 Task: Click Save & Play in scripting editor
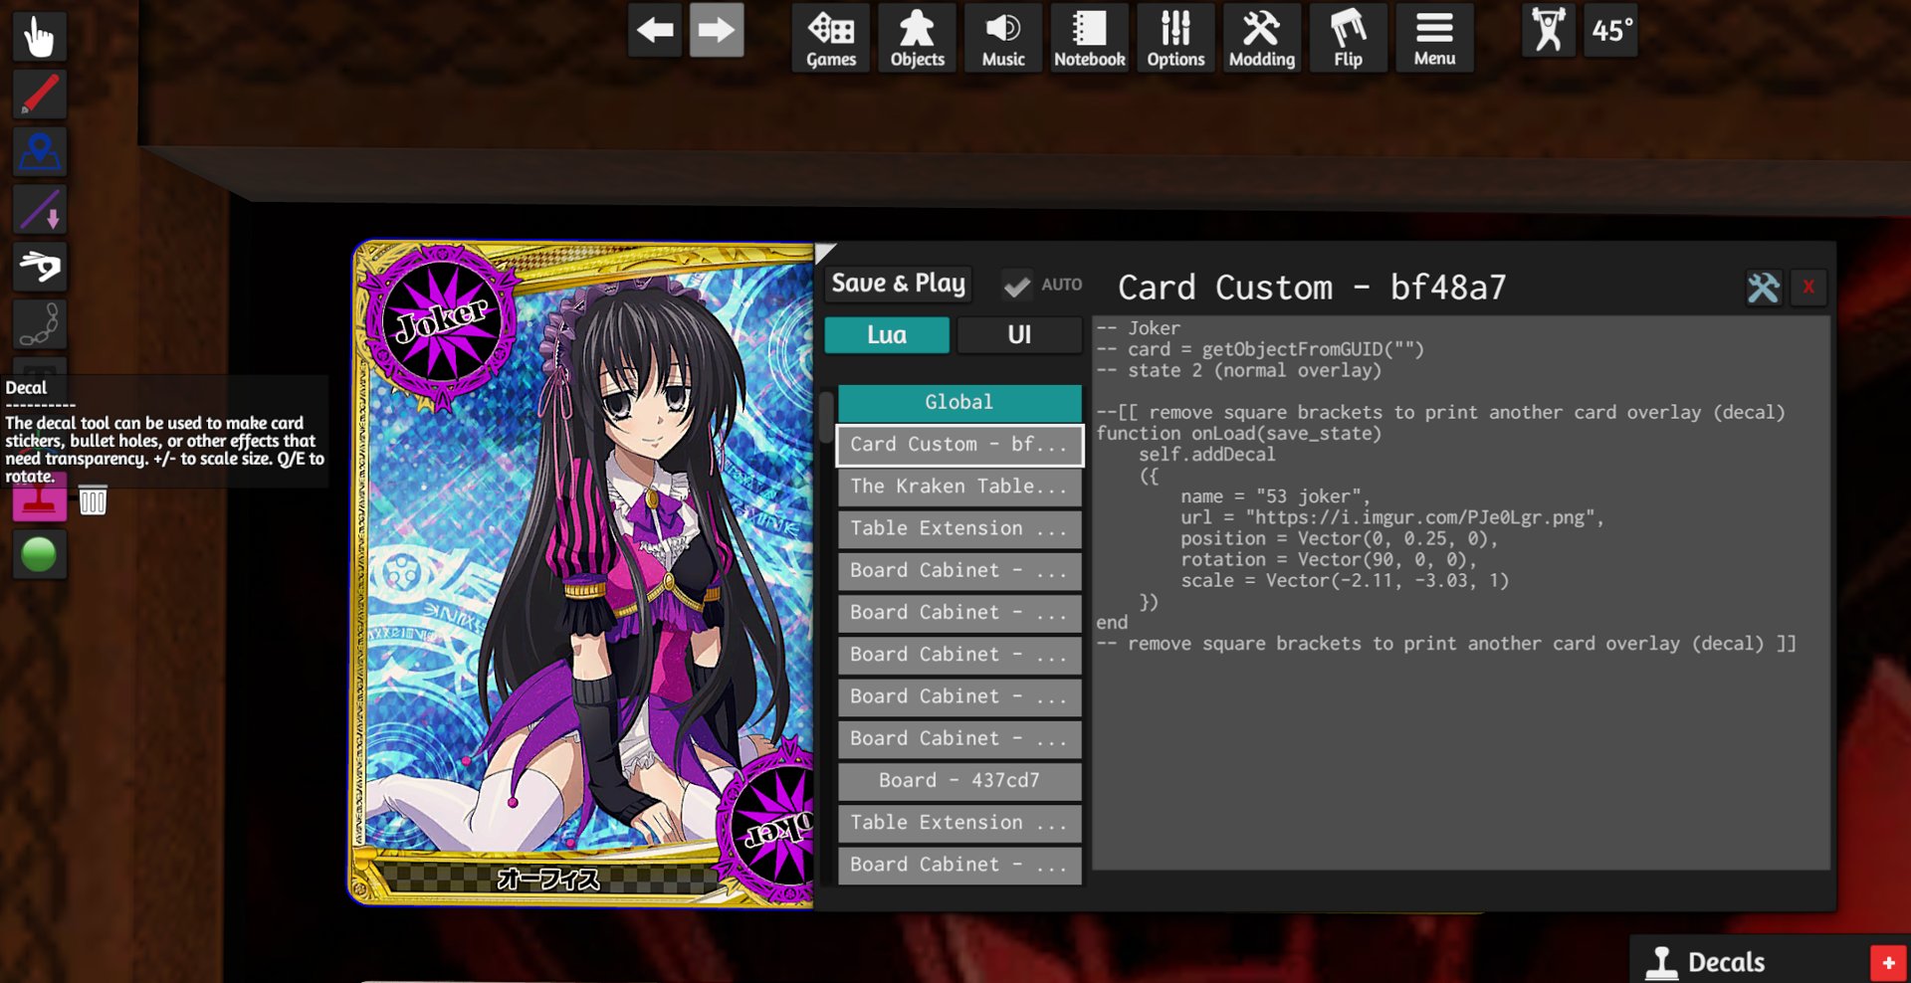[899, 284]
